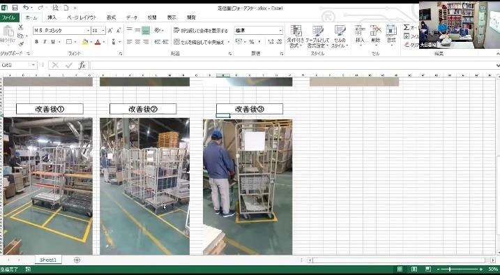Click the Undo arrow icon
The image size is (500, 275).
point(26,8)
